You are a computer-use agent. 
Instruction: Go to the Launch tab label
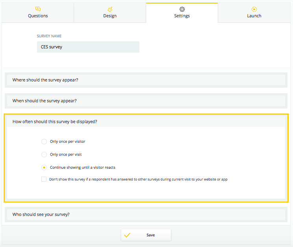pyautogui.click(x=254, y=16)
